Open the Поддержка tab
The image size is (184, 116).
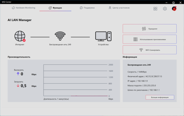pos(87,8)
